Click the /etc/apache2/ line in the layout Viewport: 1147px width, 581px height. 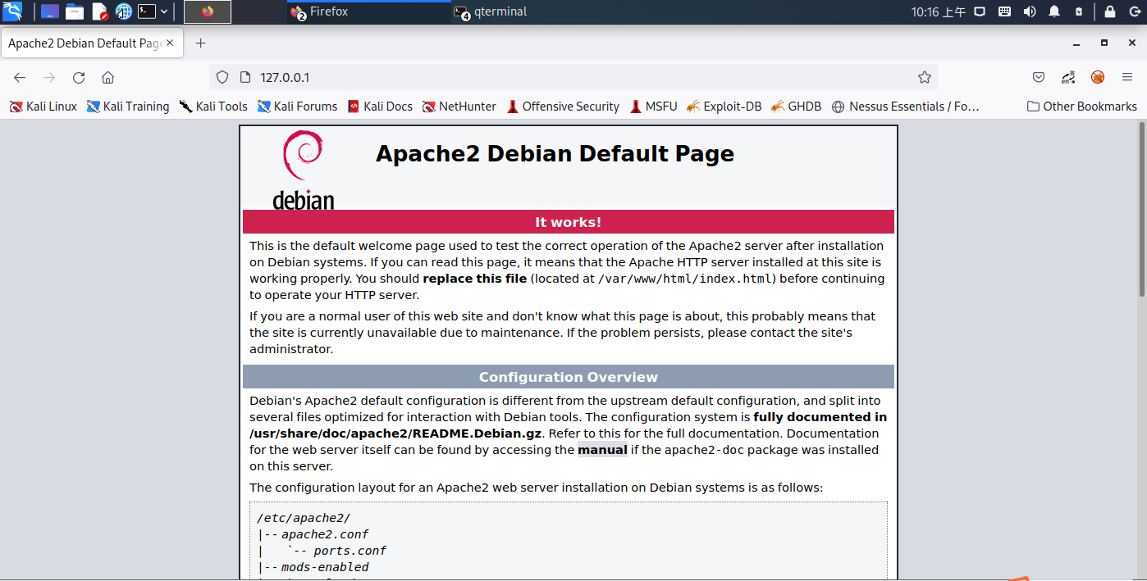[x=304, y=518]
